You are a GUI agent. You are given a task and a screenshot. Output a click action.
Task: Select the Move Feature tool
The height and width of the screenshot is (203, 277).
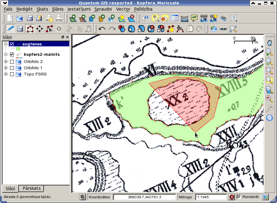click(40, 29)
